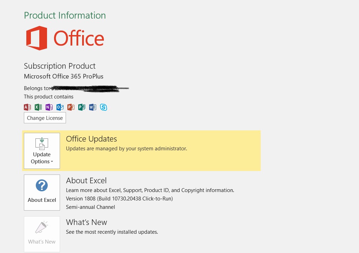
Task: Select 'Microsoft Office 365 ProPlus' text
Action: click(64, 76)
